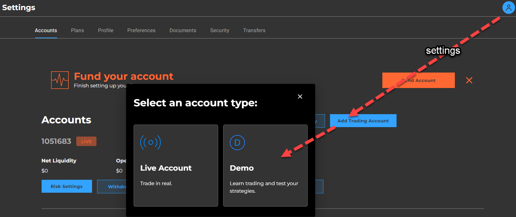Click the Withdraw button
The width and height of the screenshot is (516, 217).
pos(112,186)
